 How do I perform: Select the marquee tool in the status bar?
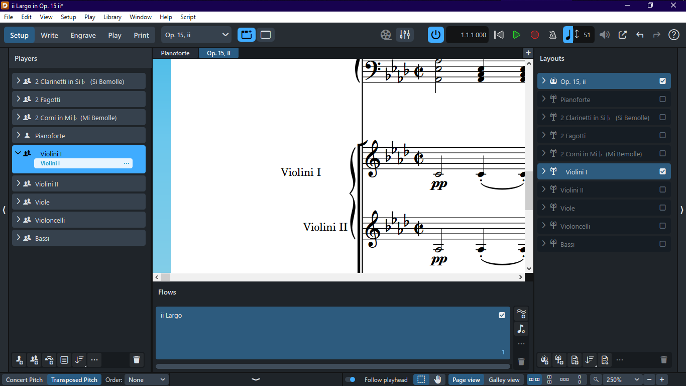coord(421,379)
